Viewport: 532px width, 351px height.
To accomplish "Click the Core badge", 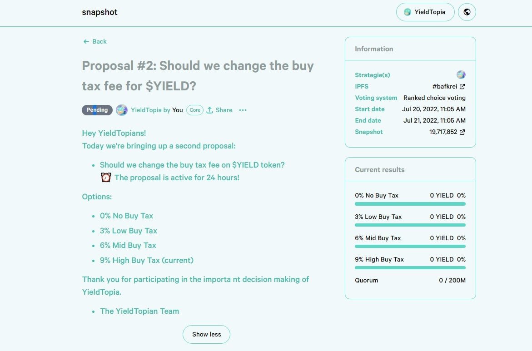I will (x=195, y=110).
